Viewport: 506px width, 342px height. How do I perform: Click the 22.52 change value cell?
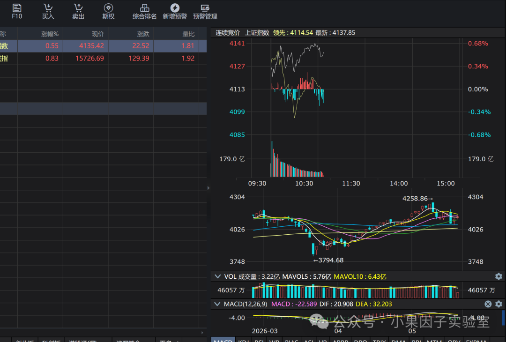click(x=141, y=46)
